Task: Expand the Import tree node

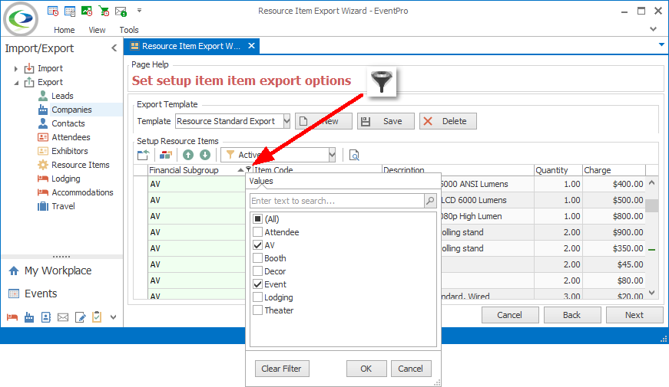Action: [16, 68]
